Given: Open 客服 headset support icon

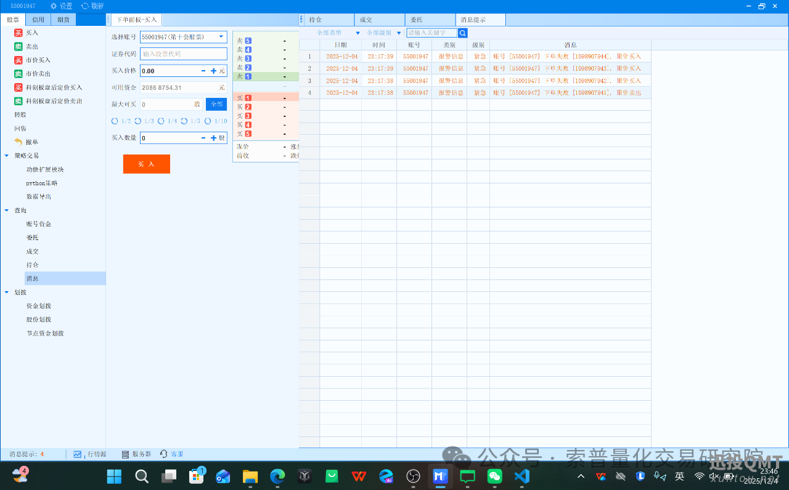Looking at the screenshot, I should tap(164, 454).
